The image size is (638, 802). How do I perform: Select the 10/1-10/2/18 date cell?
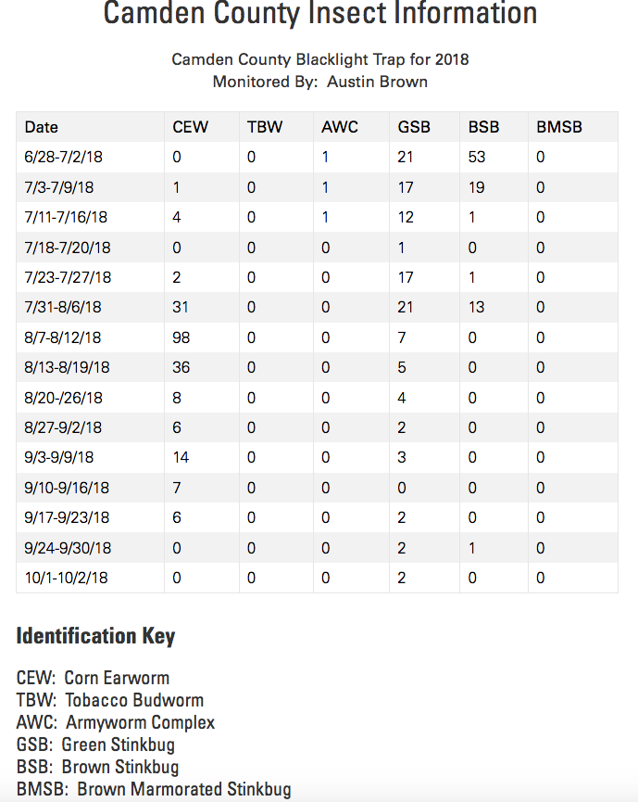click(x=67, y=578)
